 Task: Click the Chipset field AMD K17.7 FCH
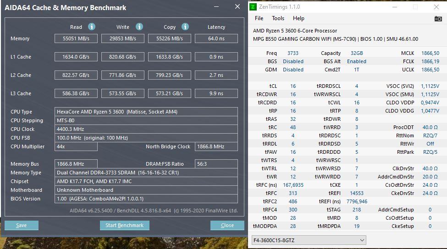click(146, 181)
